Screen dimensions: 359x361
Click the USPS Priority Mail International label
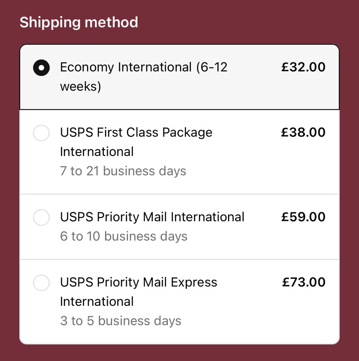pos(152,217)
